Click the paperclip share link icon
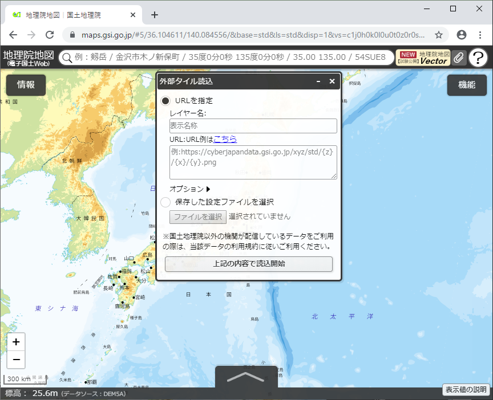Viewport: 493px width, 400px height. tap(459, 58)
